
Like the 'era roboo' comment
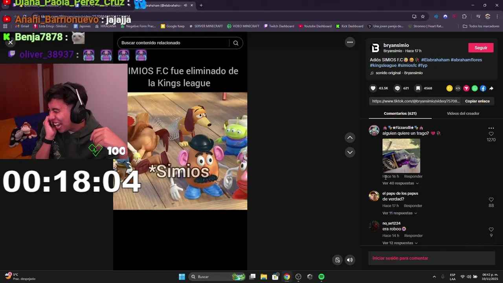[x=491, y=230]
